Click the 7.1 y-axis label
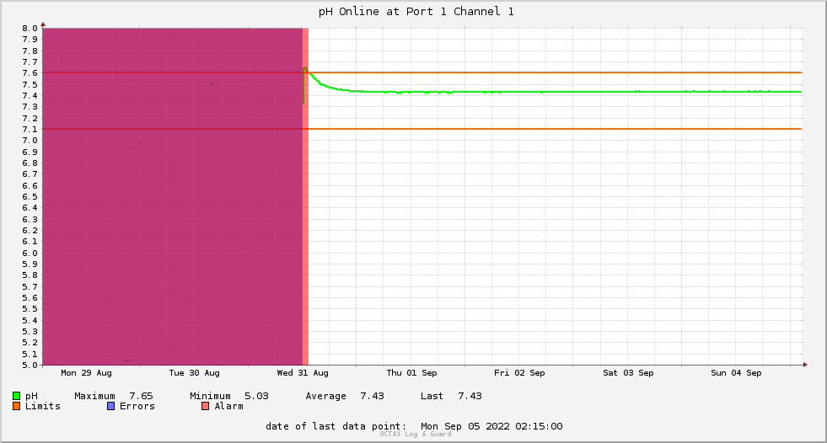This screenshot has width=827, height=443. tap(30, 130)
